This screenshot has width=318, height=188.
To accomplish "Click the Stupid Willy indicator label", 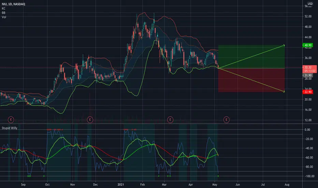I will pyautogui.click(x=10, y=128).
